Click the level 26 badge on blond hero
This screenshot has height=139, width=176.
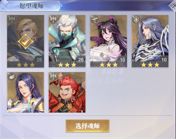39,59
